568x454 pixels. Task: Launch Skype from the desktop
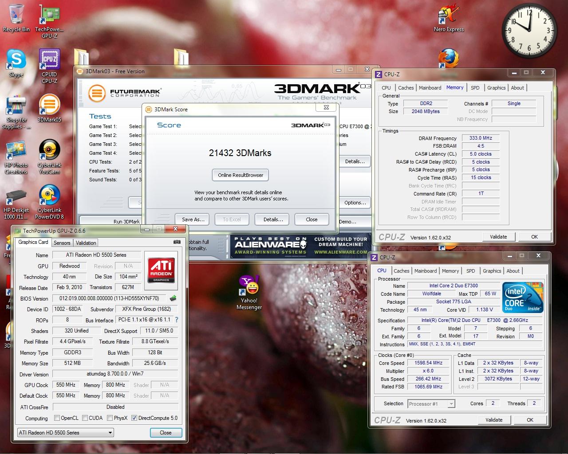(16, 63)
